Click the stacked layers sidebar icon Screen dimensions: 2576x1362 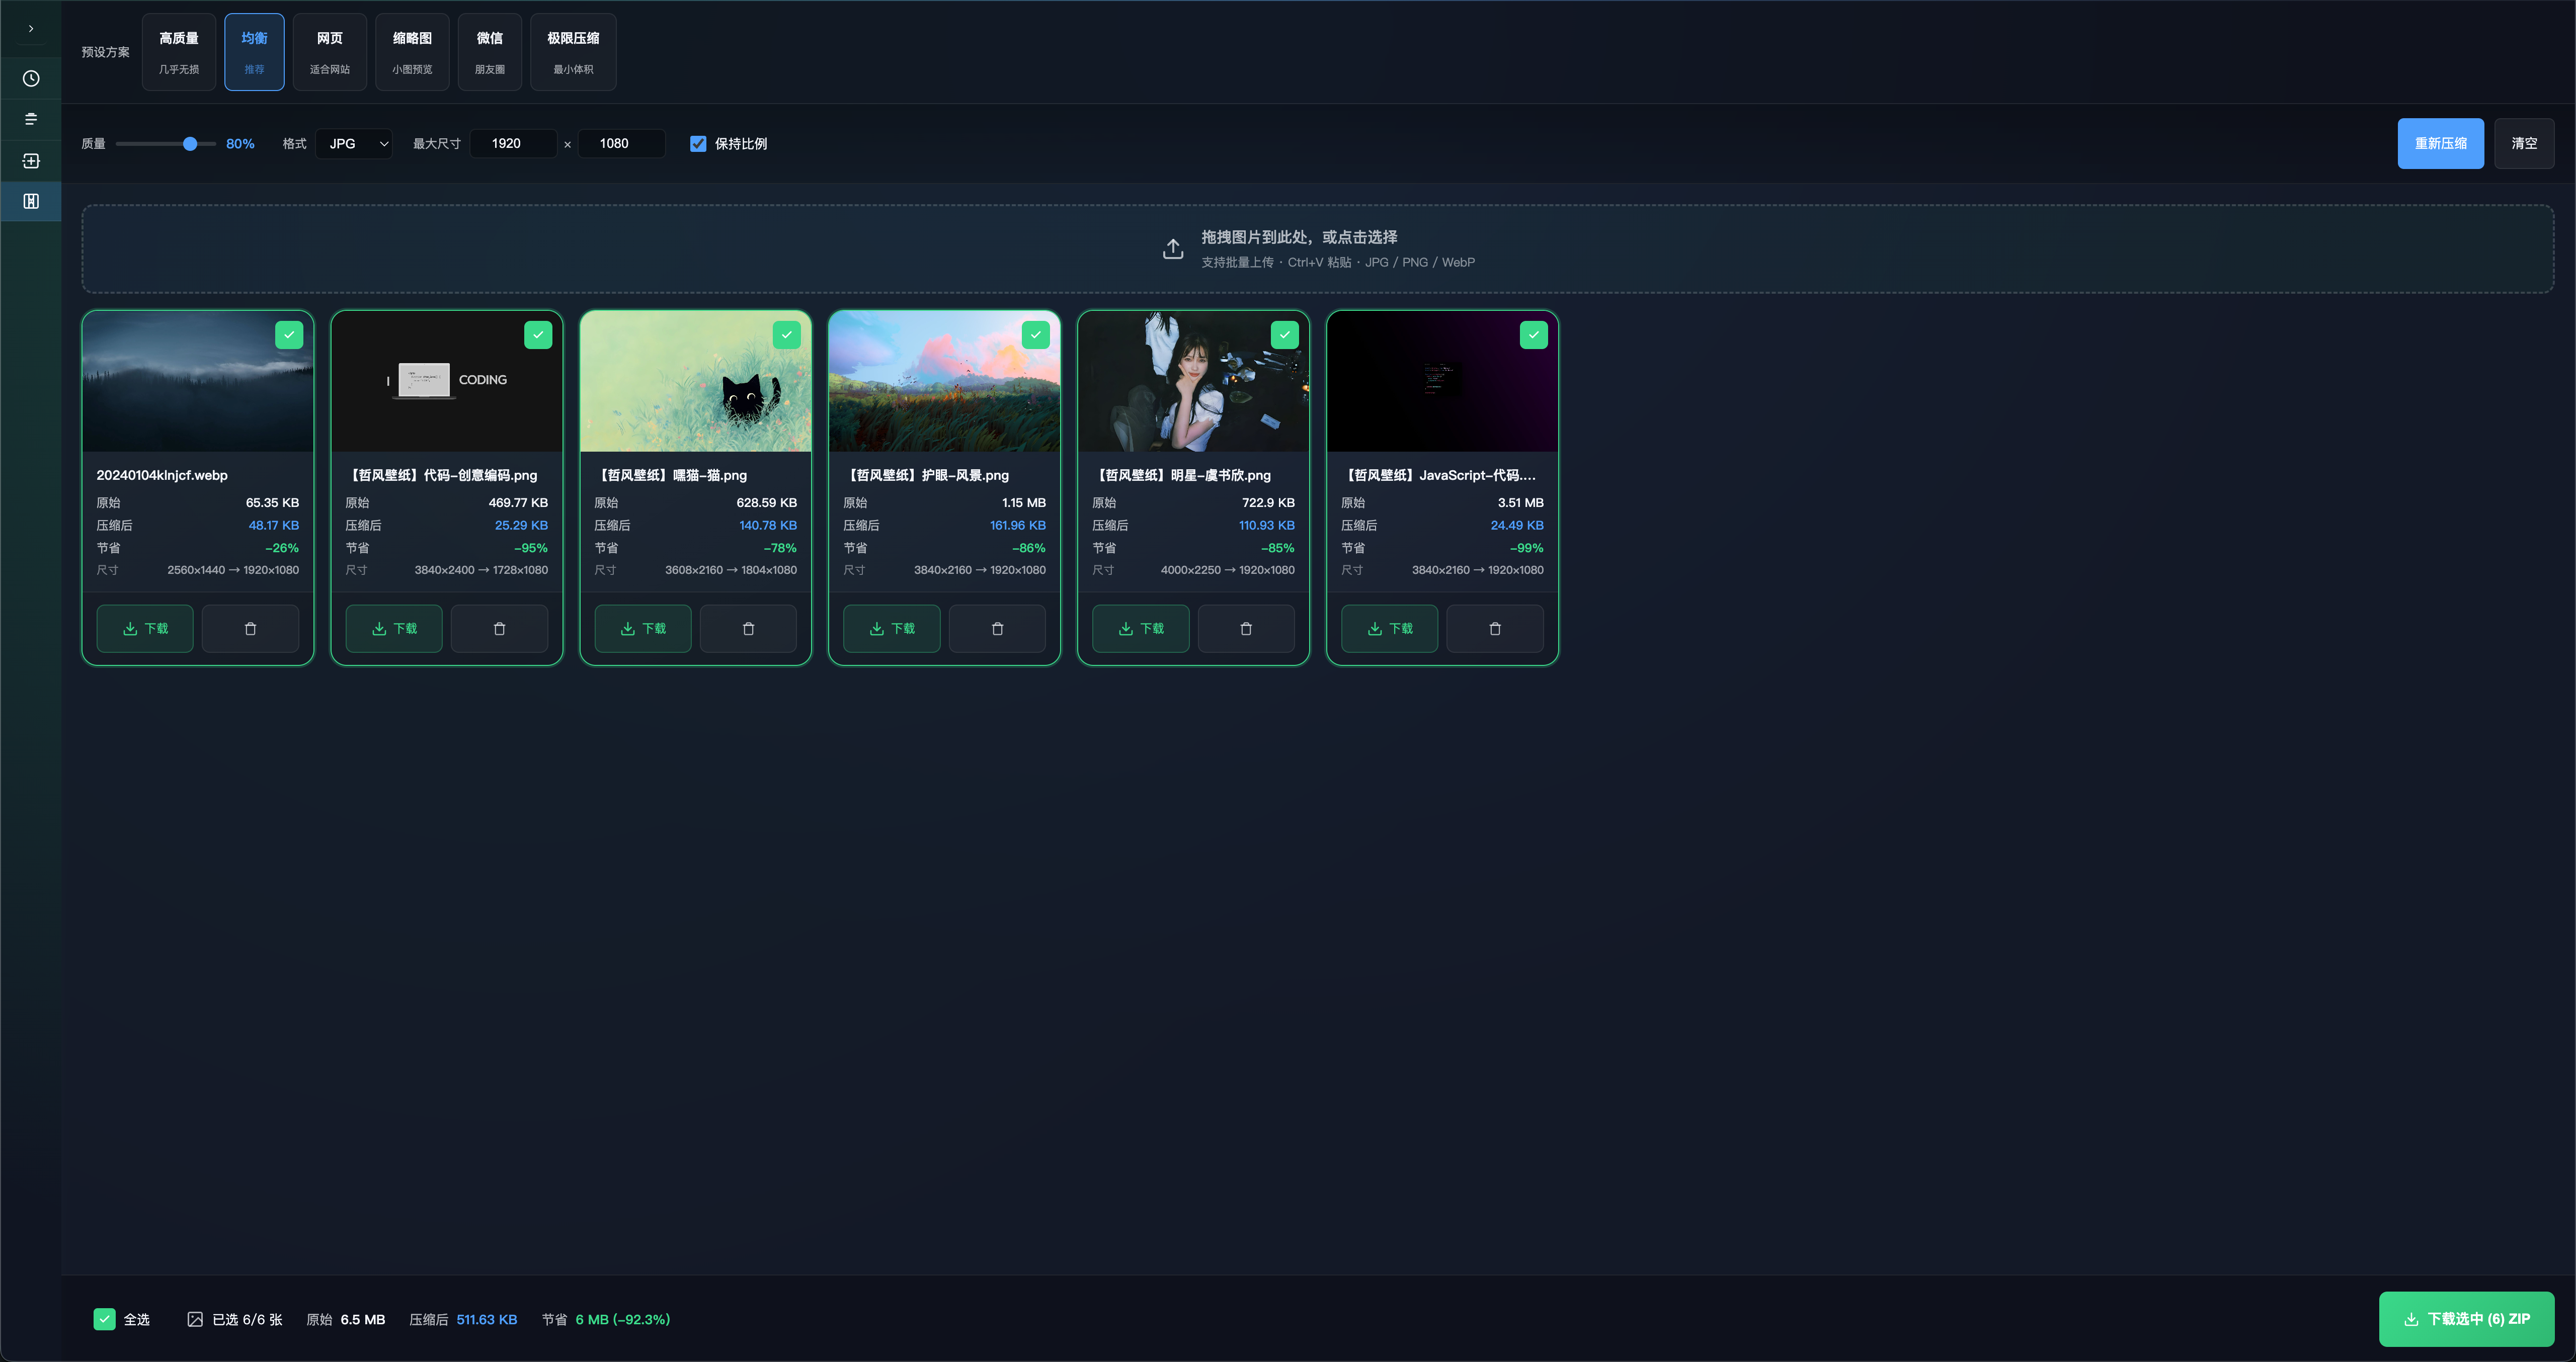tap(31, 119)
